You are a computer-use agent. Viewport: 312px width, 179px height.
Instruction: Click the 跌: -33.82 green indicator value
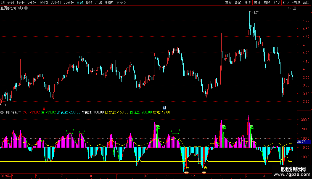pyautogui.click(x=48, y=112)
